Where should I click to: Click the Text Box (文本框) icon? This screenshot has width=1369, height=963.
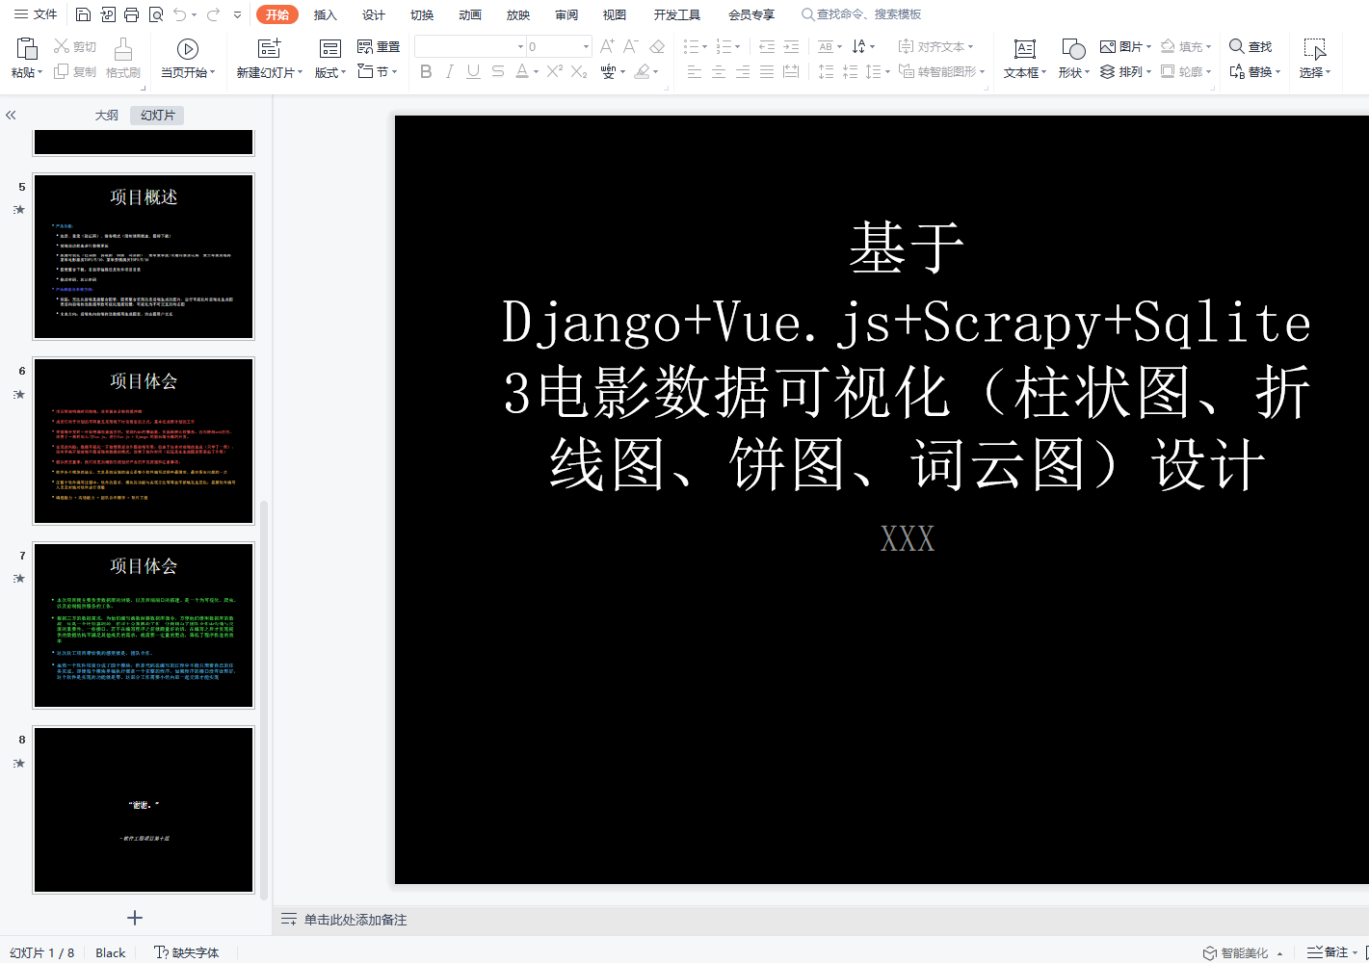tap(1025, 48)
